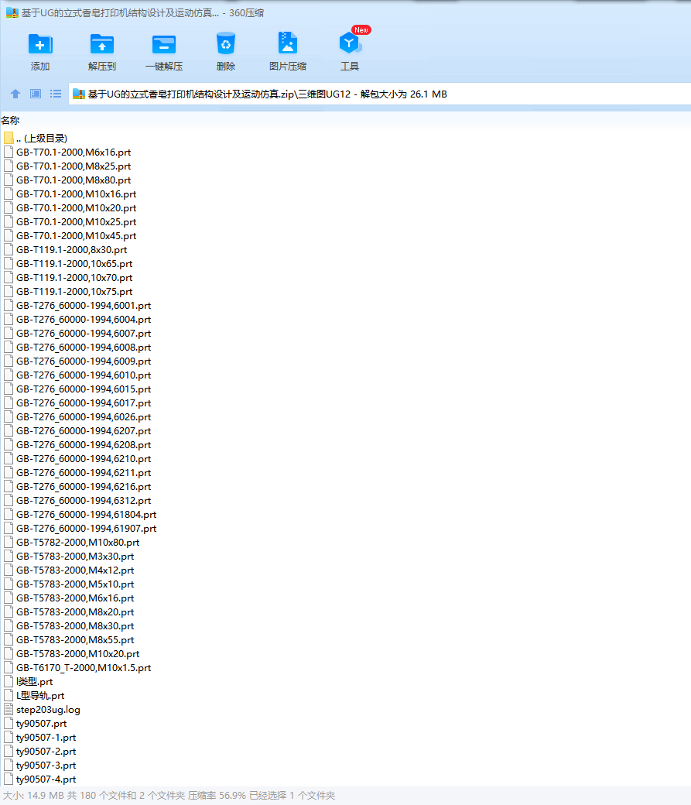
Task: Select file I类型.prt
Action: (x=34, y=682)
